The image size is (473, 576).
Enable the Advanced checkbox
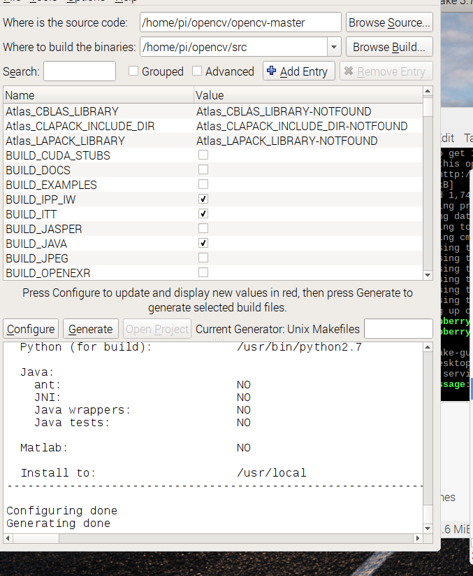[x=197, y=71]
